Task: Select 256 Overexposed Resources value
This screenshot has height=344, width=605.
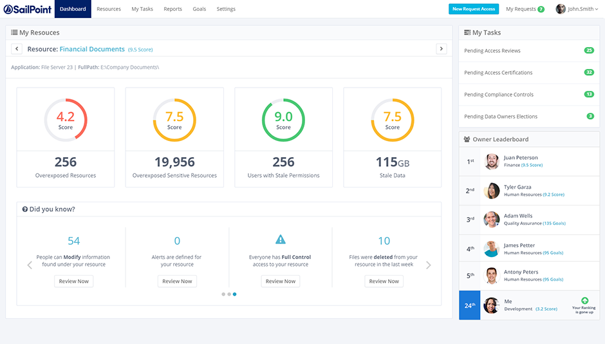Action: 66,162
